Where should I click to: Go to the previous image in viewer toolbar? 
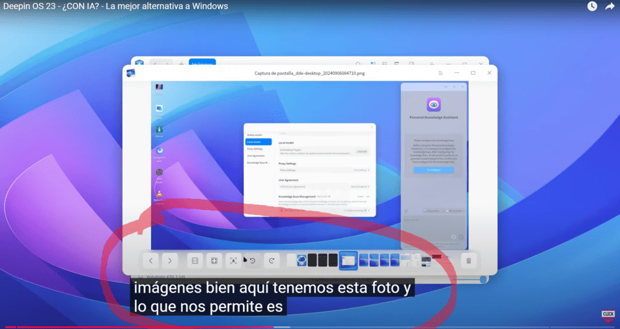[150, 261]
